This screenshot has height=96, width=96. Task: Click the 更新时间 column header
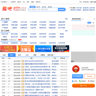click(63, 58)
